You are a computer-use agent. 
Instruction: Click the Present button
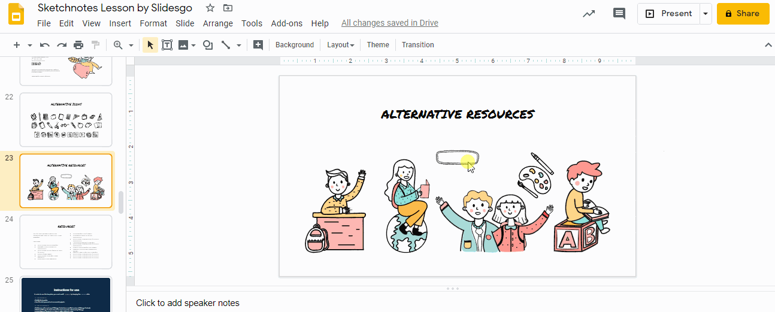[x=668, y=13]
